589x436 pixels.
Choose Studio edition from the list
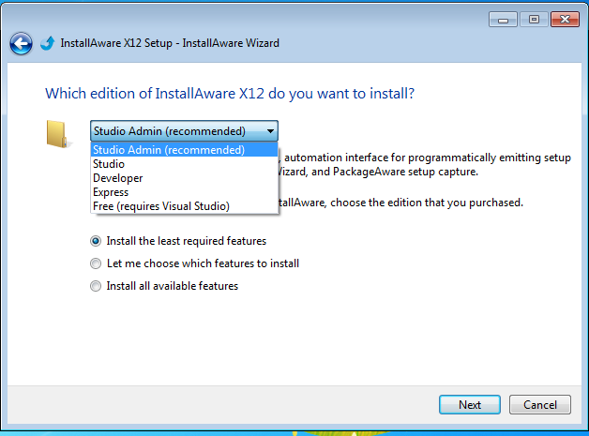click(x=184, y=164)
